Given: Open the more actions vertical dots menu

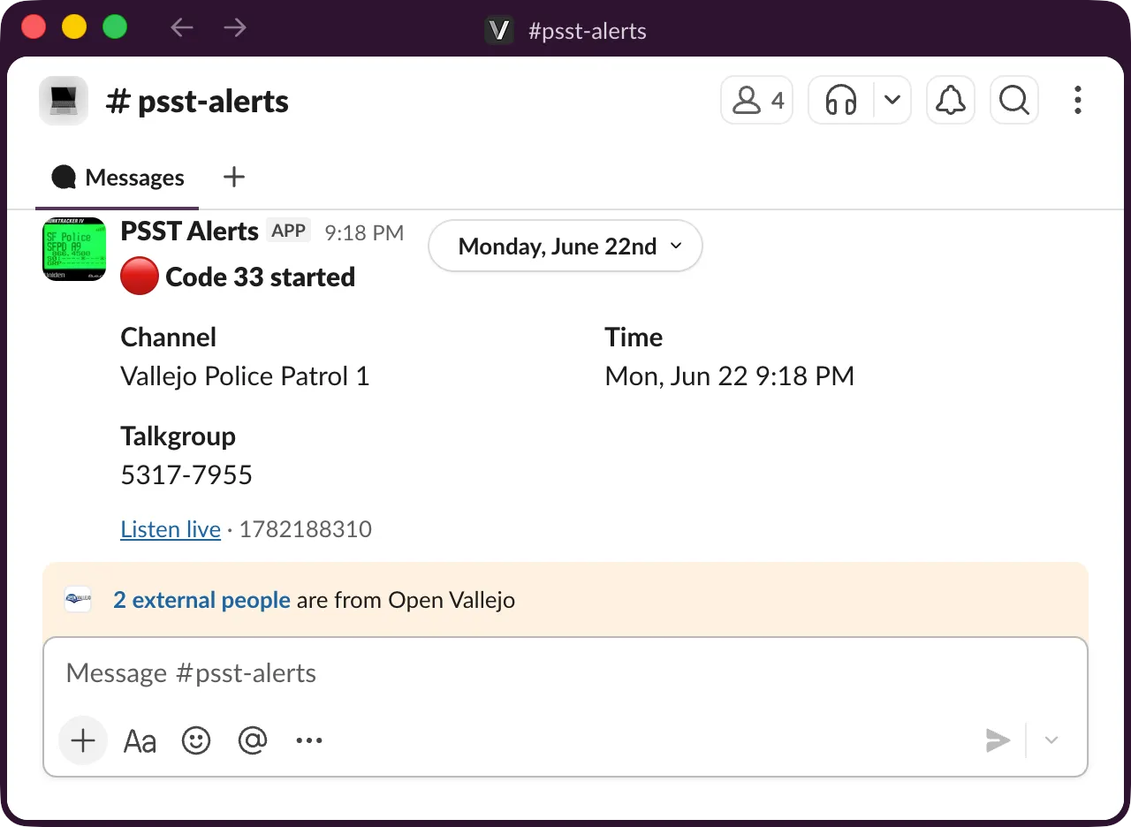Looking at the screenshot, I should (x=1077, y=101).
